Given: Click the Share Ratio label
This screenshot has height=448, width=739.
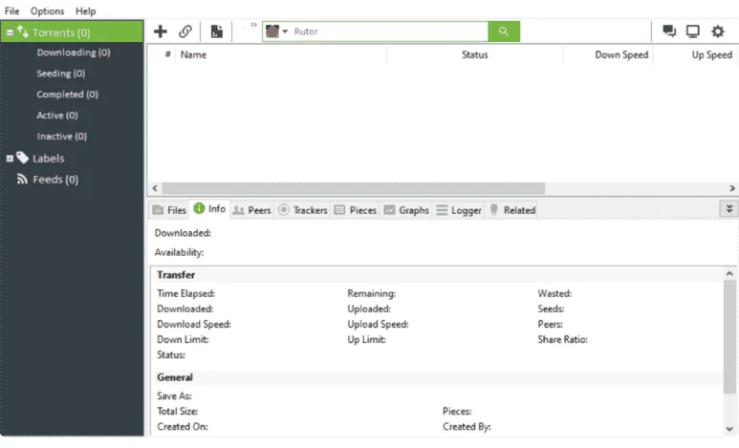Looking at the screenshot, I should click(562, 339).
